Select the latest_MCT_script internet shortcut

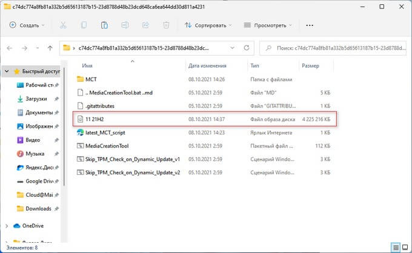(105, 133)
